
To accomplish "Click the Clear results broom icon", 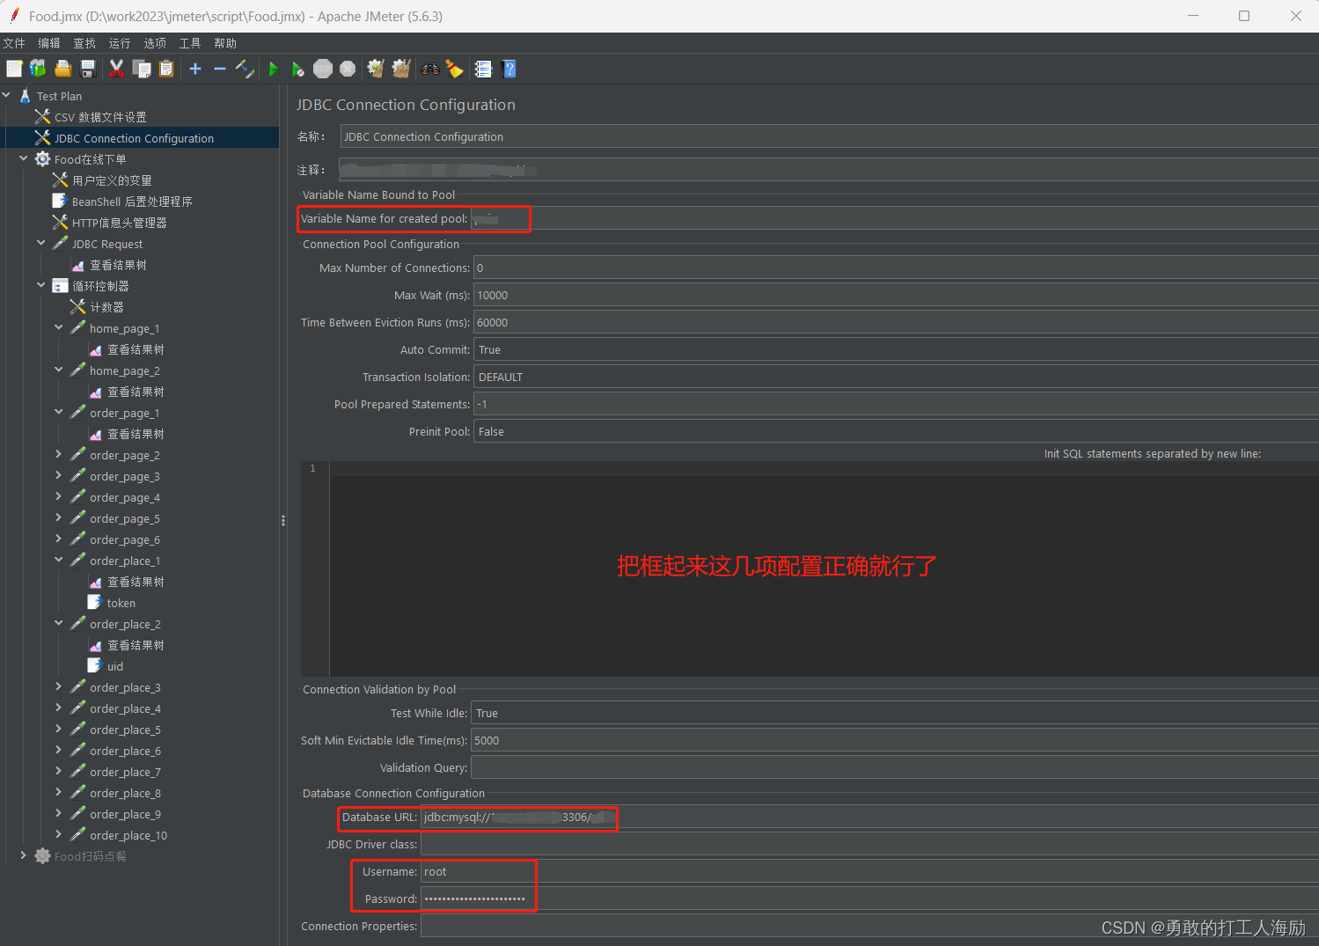I will [376, 69].
